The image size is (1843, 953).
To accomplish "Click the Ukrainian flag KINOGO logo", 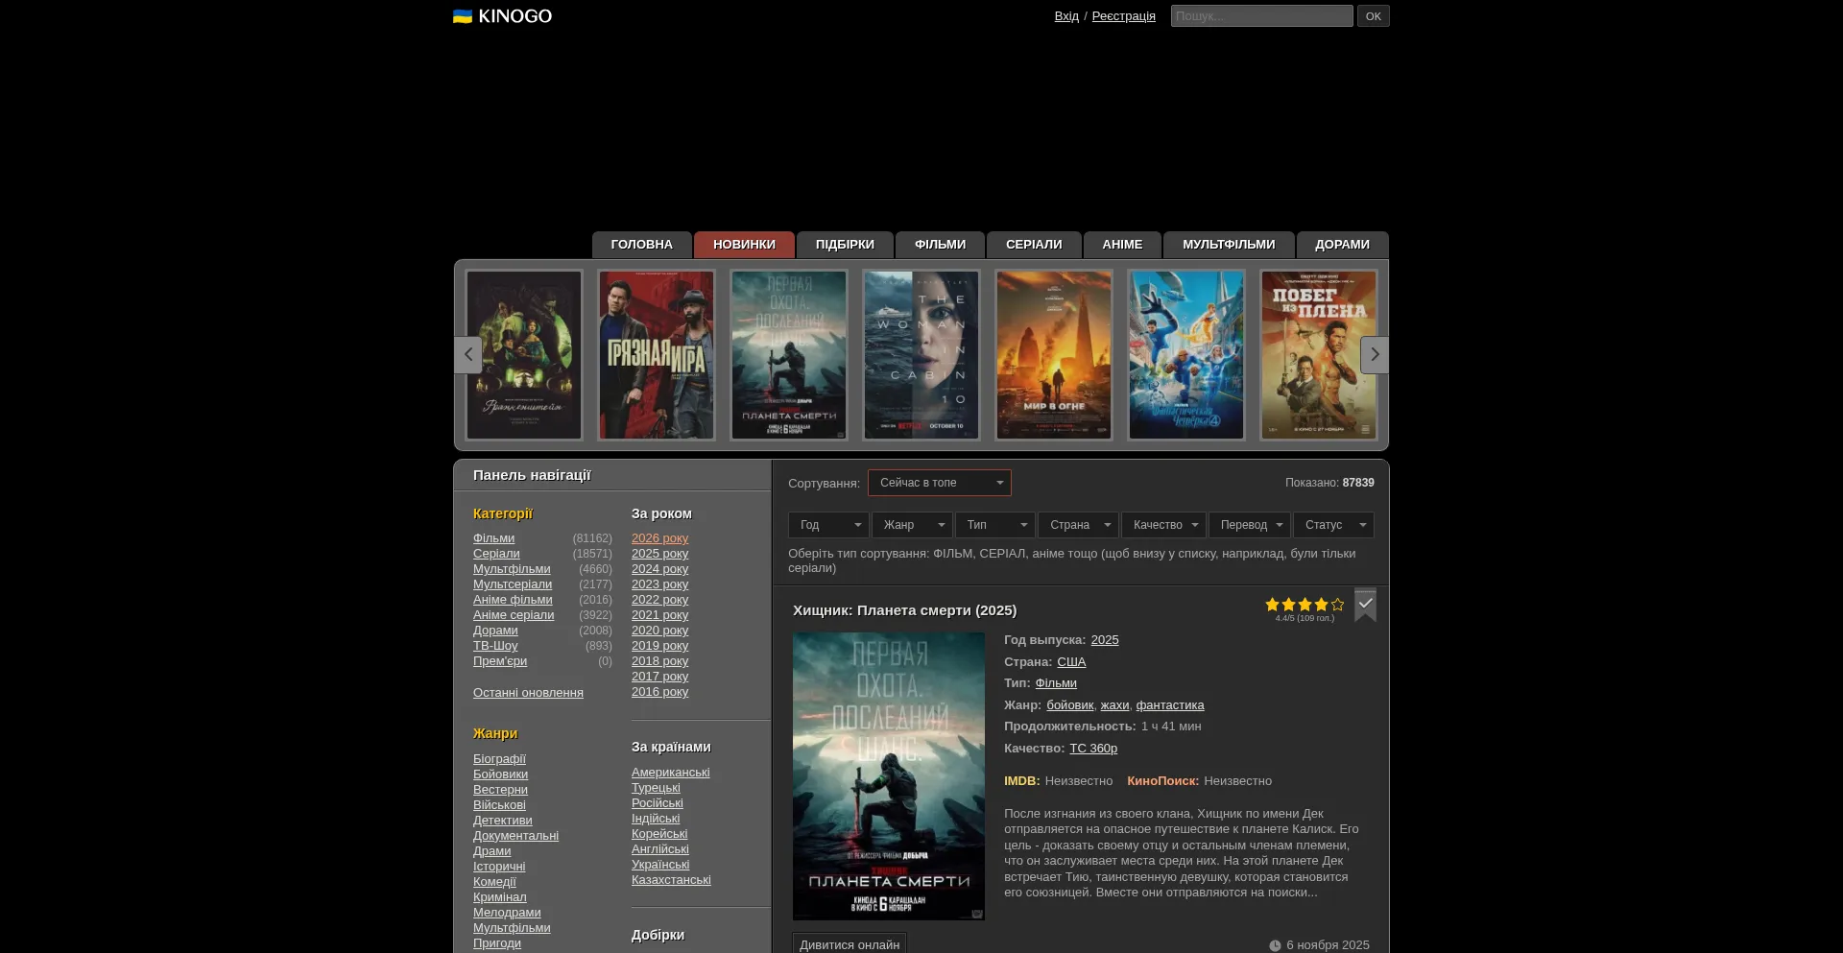I will pyautogui.click(x=502, y=16).
